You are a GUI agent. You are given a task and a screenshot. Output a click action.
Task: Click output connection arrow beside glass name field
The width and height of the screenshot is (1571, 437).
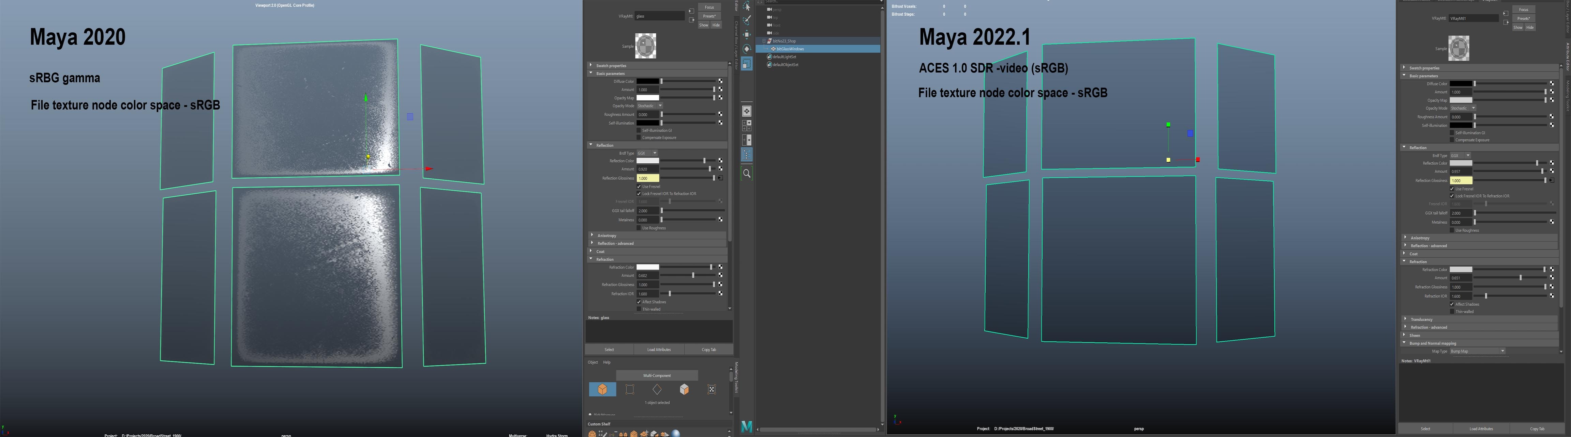691,20
